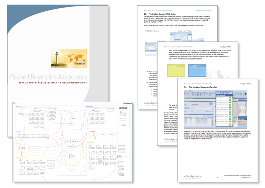Click the 'Company' group label in diagram
The width and height of the screenshot is (265, 188).
pyautogui.click(x=89, y=107)
